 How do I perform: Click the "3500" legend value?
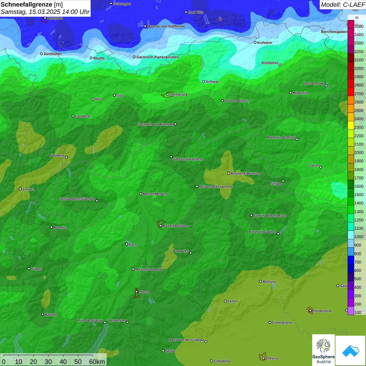coord(359,26)
